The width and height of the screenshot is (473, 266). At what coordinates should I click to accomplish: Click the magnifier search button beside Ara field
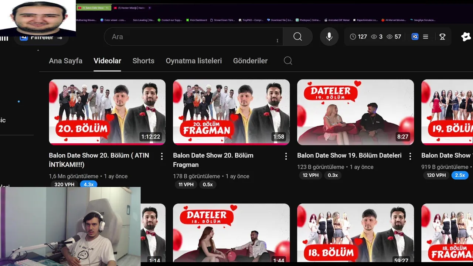click(x=297, y=37)
